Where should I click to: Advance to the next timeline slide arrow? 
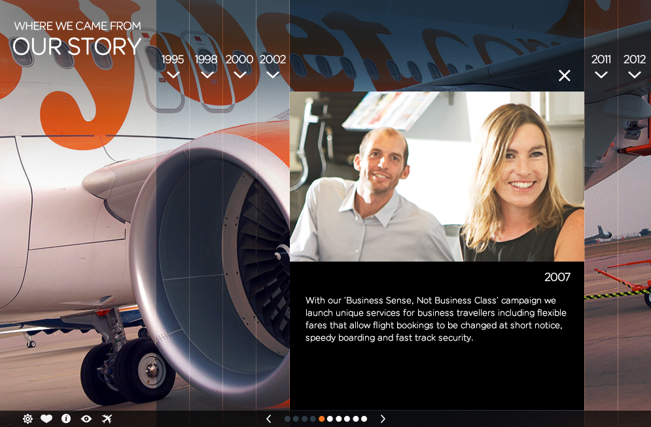(x=383, y=419)
